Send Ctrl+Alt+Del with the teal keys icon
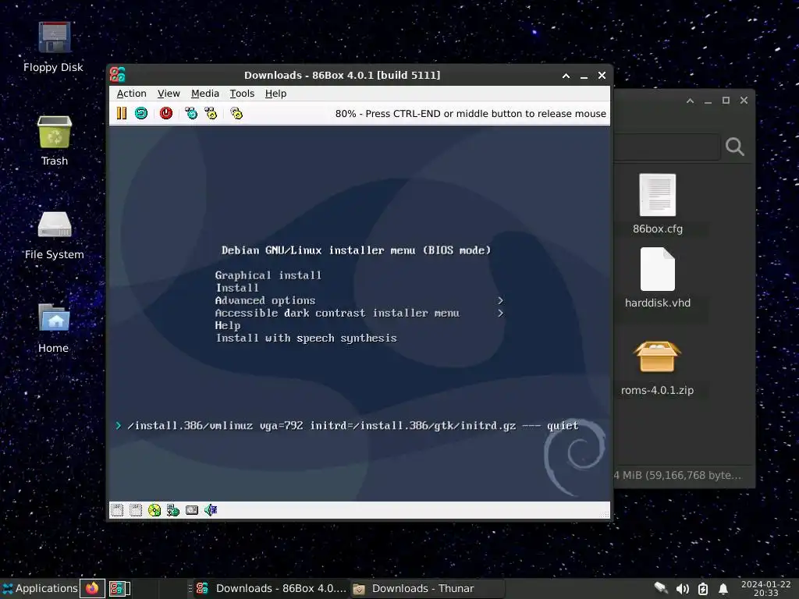This screenshot has height=599, width=799. click(191, 113)
